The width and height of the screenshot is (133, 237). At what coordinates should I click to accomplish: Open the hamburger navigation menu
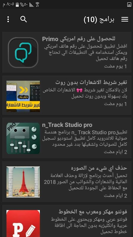click(x=125, y=19)
